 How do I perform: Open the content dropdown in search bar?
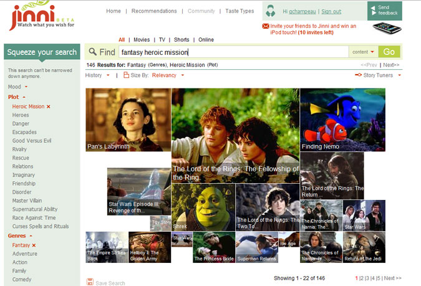point(364,52)
